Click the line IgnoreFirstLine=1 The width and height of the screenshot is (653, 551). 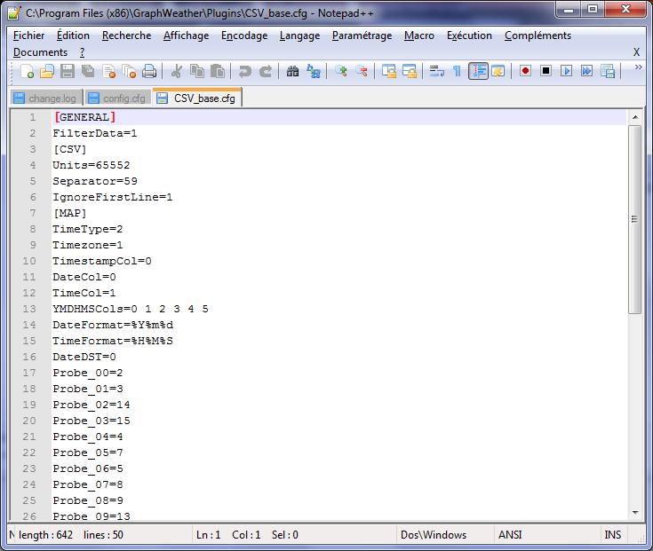(113, 197)
